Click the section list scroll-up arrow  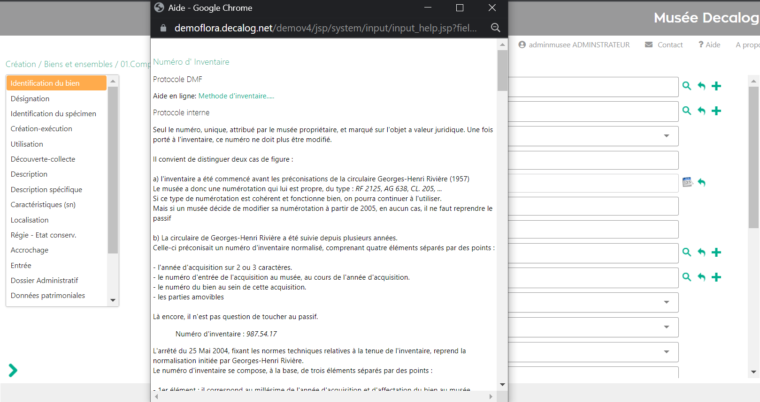tap(113, 81)
